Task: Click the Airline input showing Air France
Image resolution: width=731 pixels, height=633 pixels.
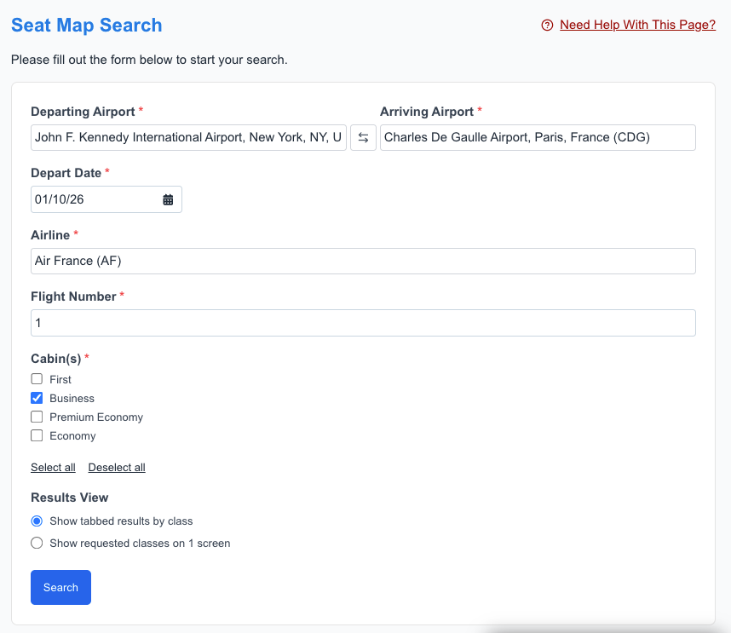Action: click(x=363, y=261)
